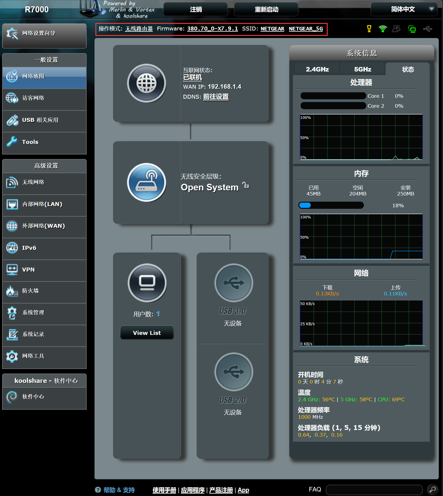Click the 重新启动 reboot button
This screenshot has height=496, width=443.
266,9
